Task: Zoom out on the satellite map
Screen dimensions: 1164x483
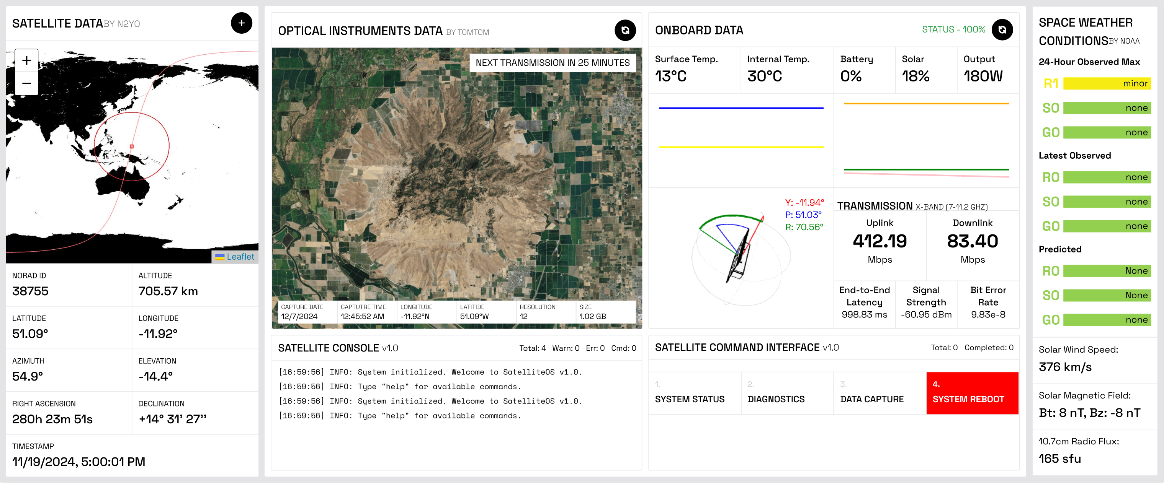Action: [x=27, y=83]
